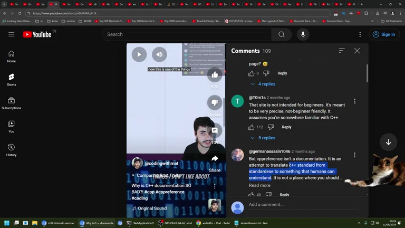Reply to the T0m1s comment
Viewport: 405px width, 228px height.
click(286, 127)
